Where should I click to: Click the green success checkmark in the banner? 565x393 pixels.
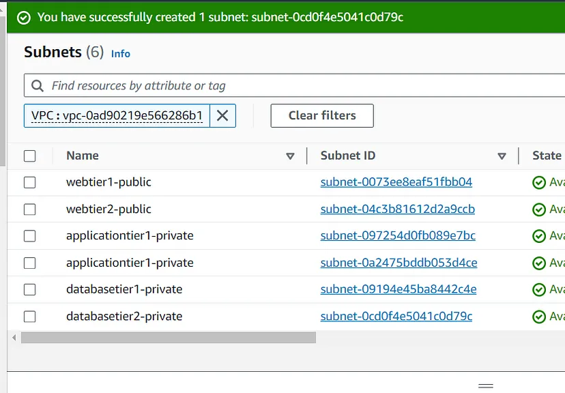24,17
